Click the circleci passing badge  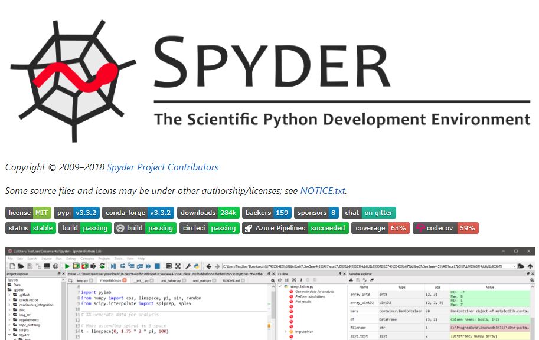point(210,228)
